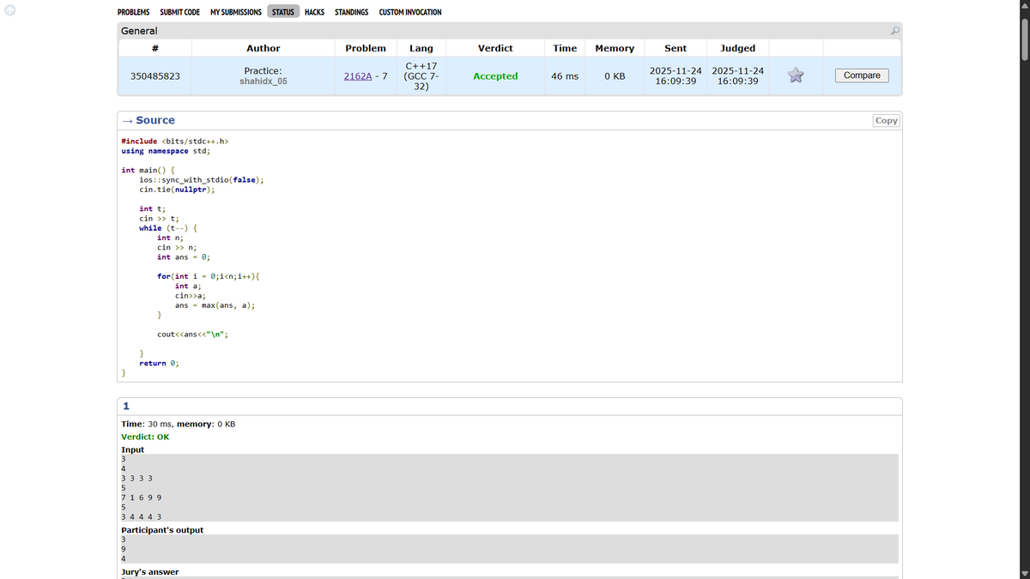Click the scrollbar up arrow
Screen dimensions: 1030x579
click(x=1023, y=4)
